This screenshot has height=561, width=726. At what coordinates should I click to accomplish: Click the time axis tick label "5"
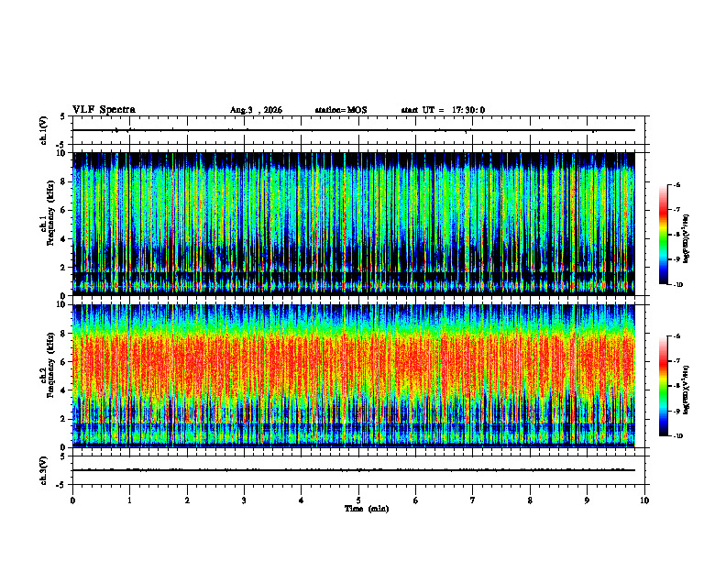click(358, 500)
